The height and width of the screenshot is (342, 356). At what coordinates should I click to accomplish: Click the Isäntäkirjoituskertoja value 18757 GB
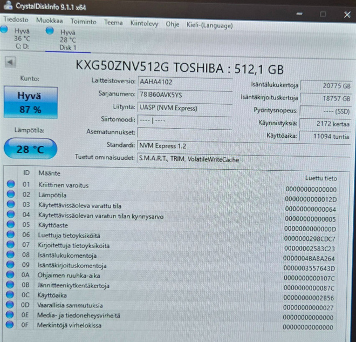(x=326, y=99)
